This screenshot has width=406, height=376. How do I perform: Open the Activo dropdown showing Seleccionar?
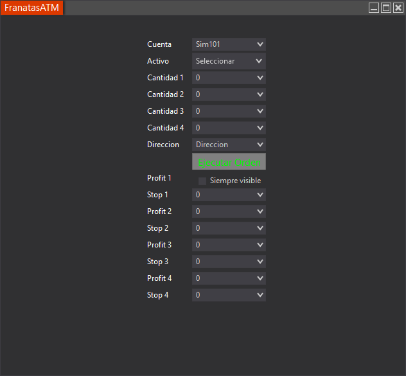(x=229, y=61)
